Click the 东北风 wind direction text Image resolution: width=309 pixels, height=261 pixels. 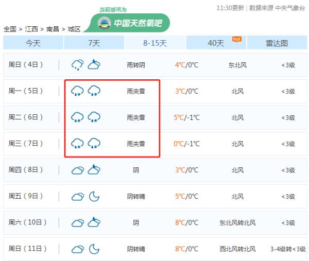click(x=237, y=65)
